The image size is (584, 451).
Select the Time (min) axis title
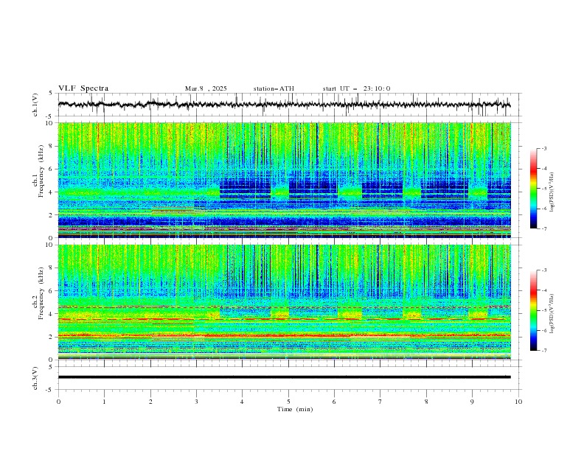pyautogui.click(x=295, y=409)
